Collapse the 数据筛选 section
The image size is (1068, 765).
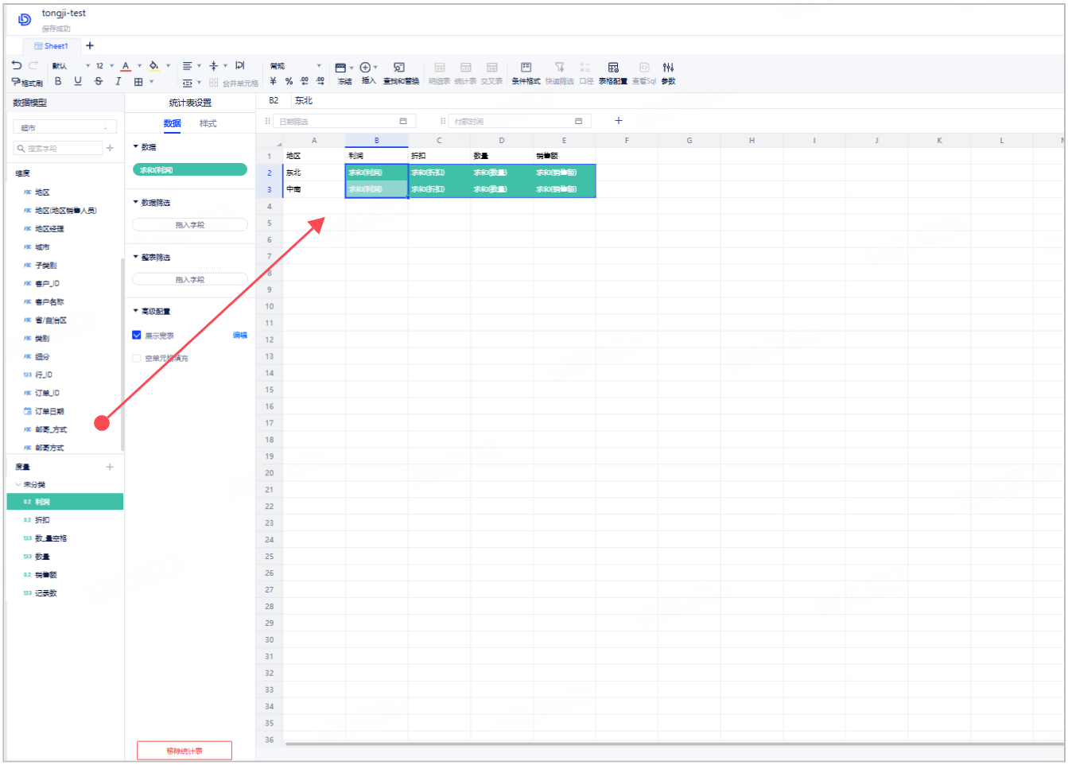coord(136,203)
